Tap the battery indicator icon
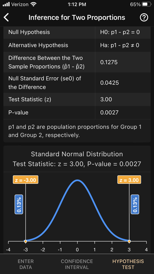154x274 pixels. (147, 4)
